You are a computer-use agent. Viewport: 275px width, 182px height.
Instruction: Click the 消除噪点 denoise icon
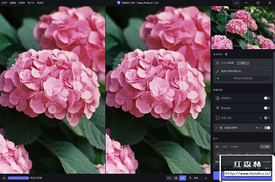(x=217, y=98)
